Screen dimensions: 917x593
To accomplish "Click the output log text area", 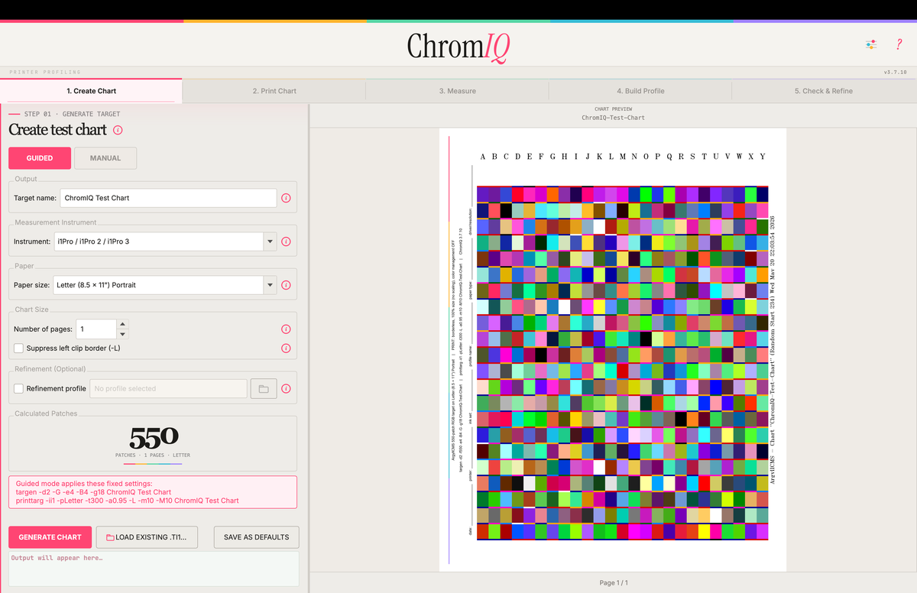I will 154,569.
